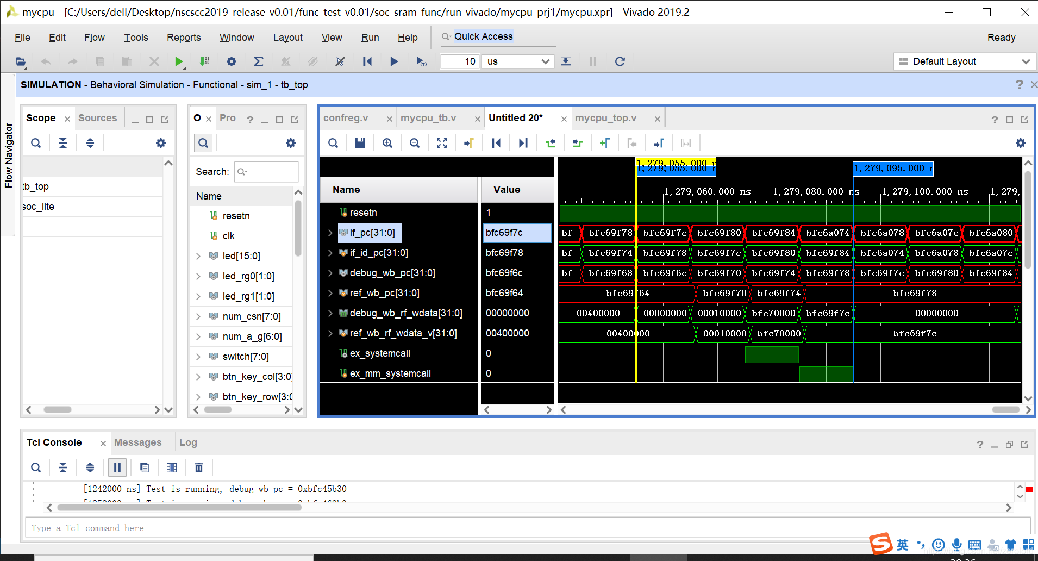Open the time unit dropdown showing us
1038x561 pixels.
[x=518, y=61]
